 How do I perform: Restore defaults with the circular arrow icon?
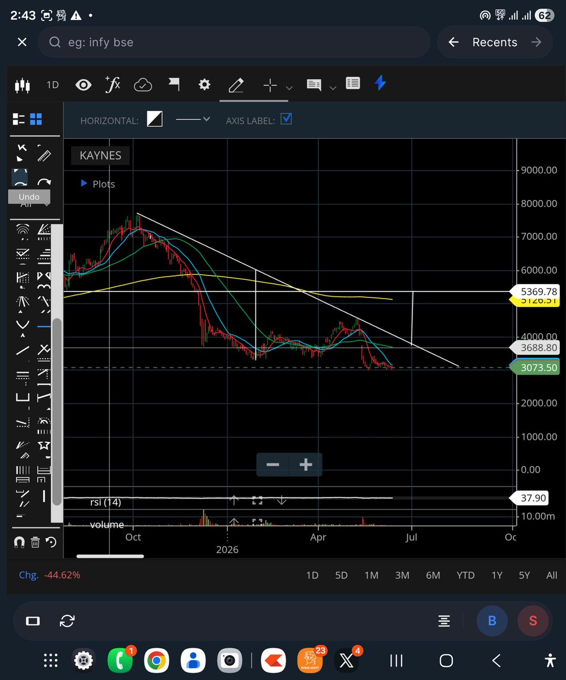(51, 542)
